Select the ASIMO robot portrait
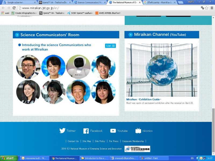 tap(78, 67)
